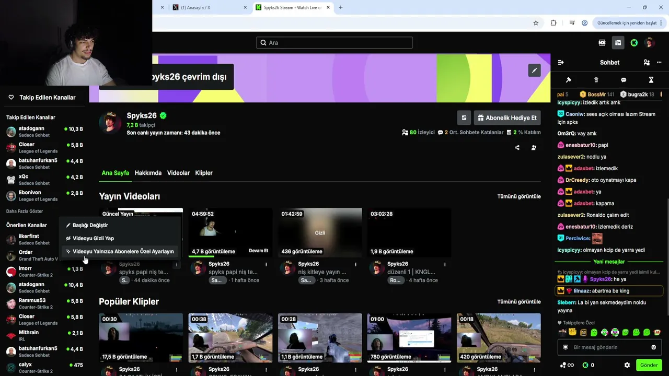This screenshot has height=376, width=669.
Task: Choose Başlığı Değiştir from the context menu
Action: point(119,225)
